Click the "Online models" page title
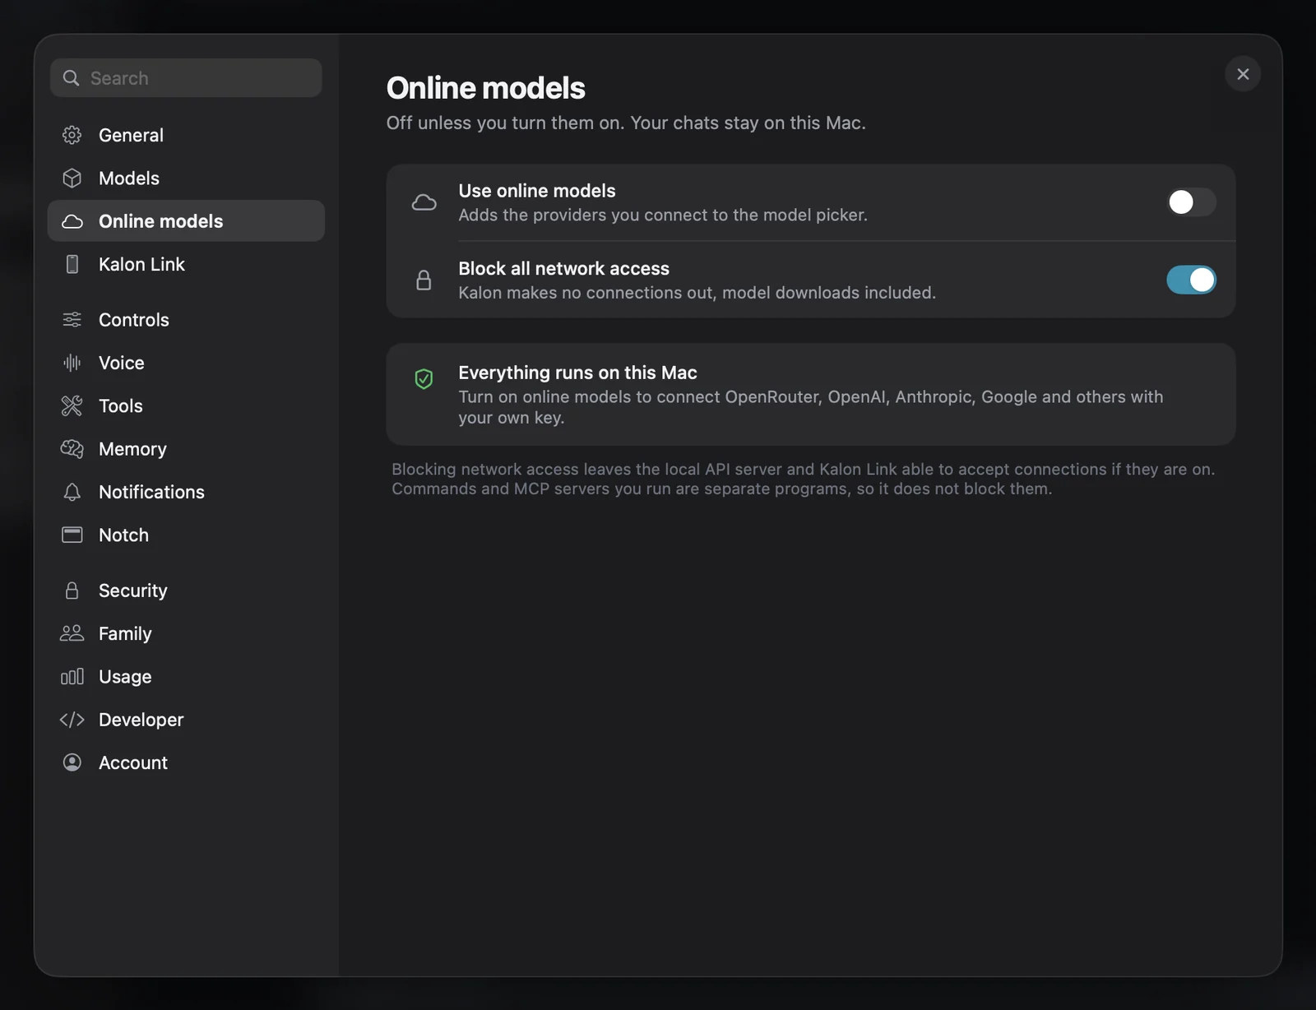1316x1010 pixels. point(486,88)
